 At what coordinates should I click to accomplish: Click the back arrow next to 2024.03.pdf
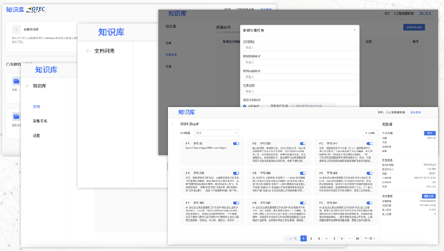(172, 124)
